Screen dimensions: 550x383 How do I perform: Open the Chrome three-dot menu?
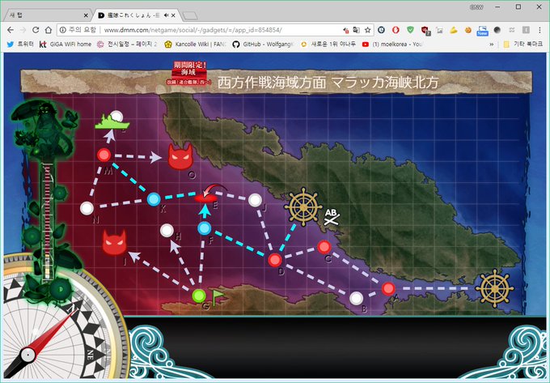point(539,30)
